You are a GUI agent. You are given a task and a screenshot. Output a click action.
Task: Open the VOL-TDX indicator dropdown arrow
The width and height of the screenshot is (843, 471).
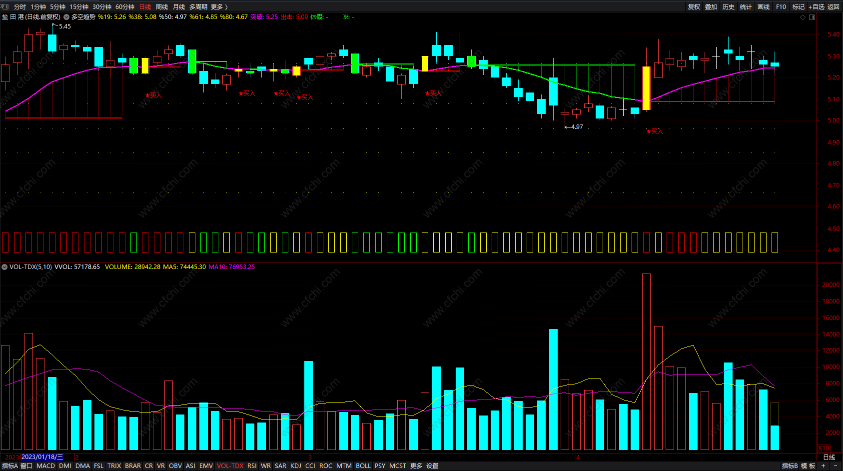[4, 267]
